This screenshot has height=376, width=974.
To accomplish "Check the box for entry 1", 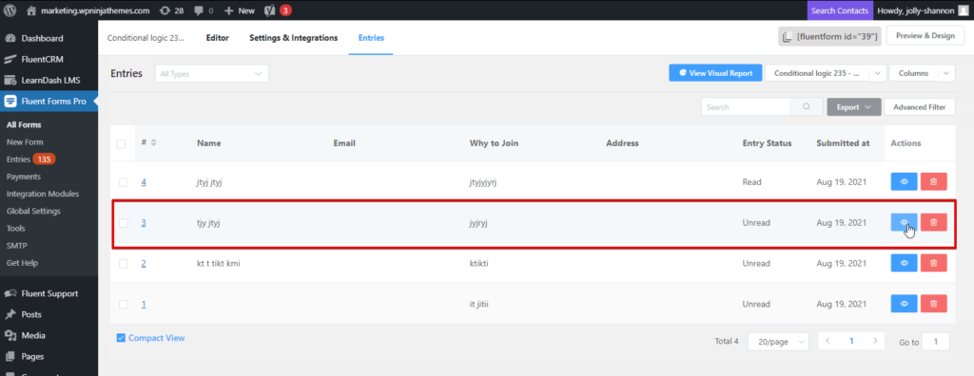I will click(123, 304).
